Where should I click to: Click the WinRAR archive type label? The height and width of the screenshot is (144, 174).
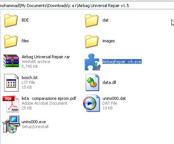[36, 62]
